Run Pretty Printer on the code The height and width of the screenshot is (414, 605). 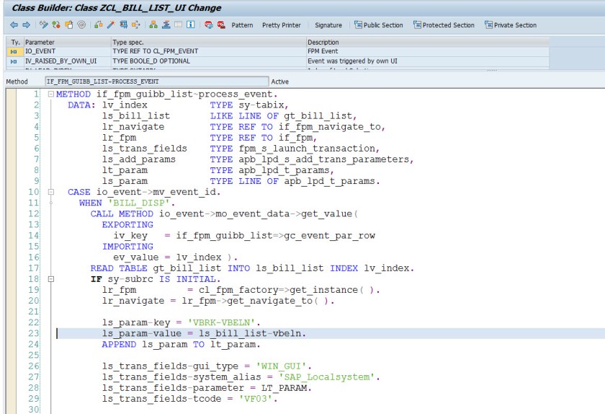pos(282,25)
